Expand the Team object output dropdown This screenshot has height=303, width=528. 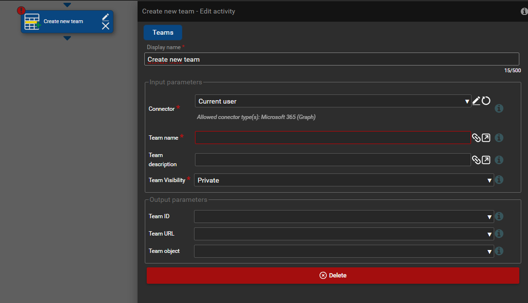344,251
